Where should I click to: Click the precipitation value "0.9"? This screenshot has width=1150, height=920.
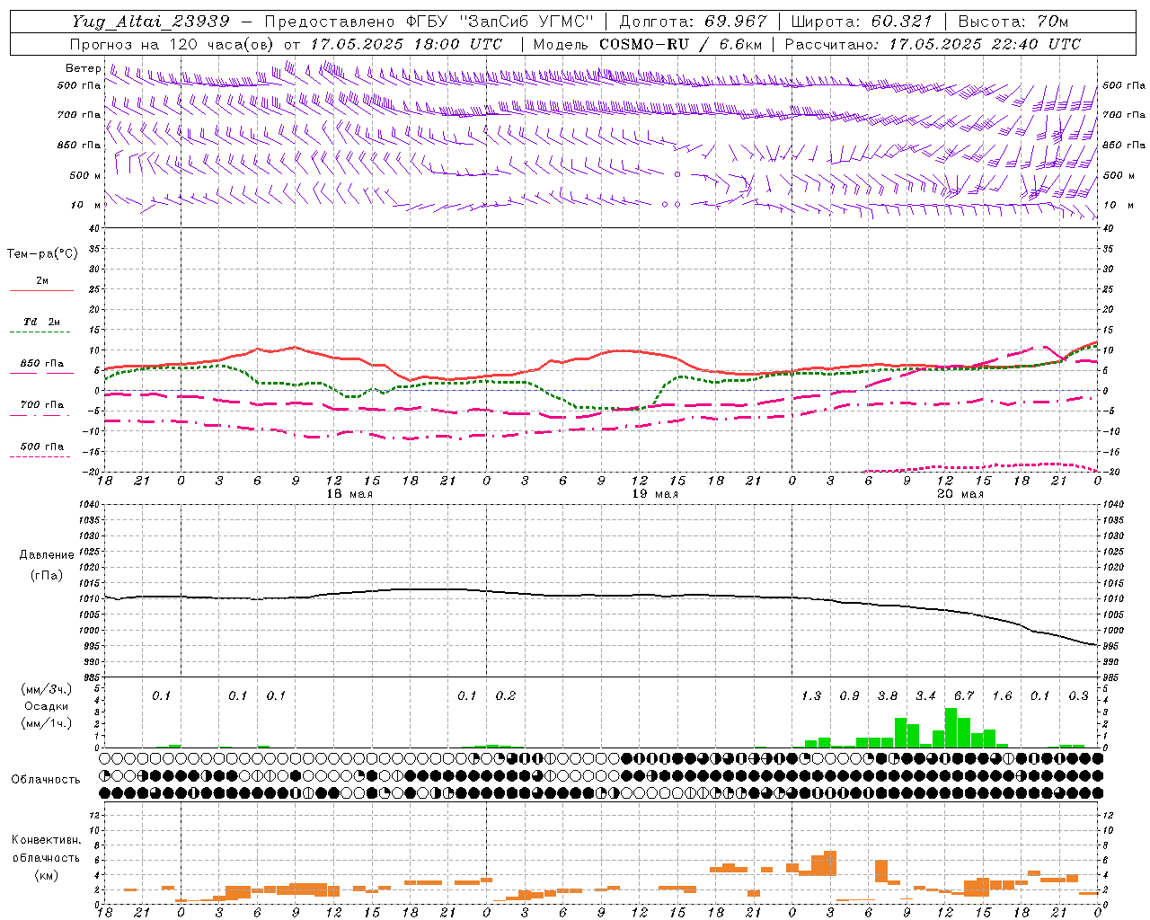pos(849,695)
